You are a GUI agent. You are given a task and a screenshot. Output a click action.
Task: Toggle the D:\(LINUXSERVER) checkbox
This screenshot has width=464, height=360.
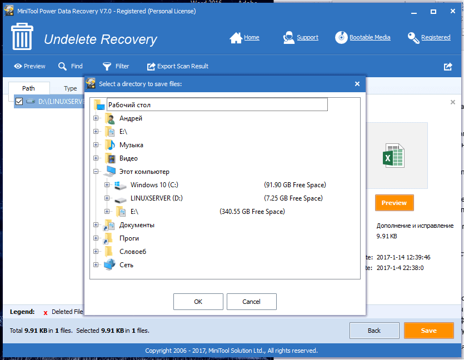click(x=19, y=102)
